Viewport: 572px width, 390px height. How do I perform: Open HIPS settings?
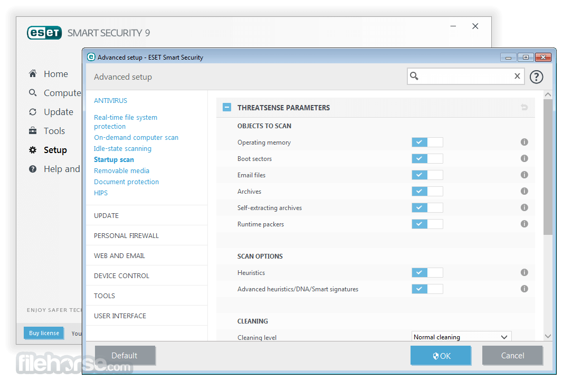point(101,193)
